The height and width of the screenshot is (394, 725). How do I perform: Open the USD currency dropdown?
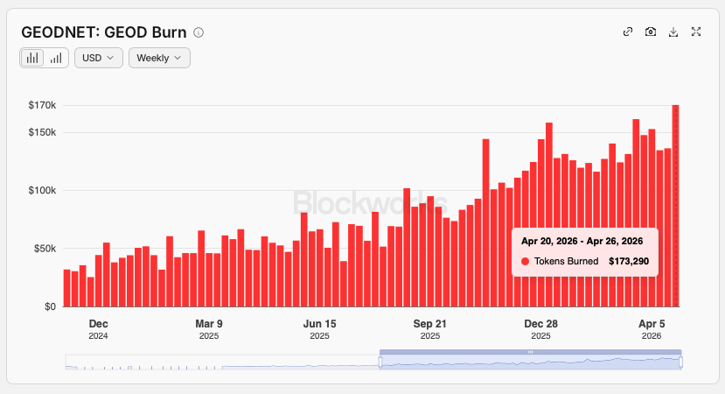99,58
